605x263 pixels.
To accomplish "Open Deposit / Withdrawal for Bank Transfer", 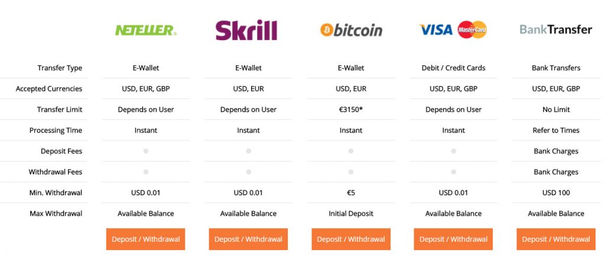I will (556, 239).
